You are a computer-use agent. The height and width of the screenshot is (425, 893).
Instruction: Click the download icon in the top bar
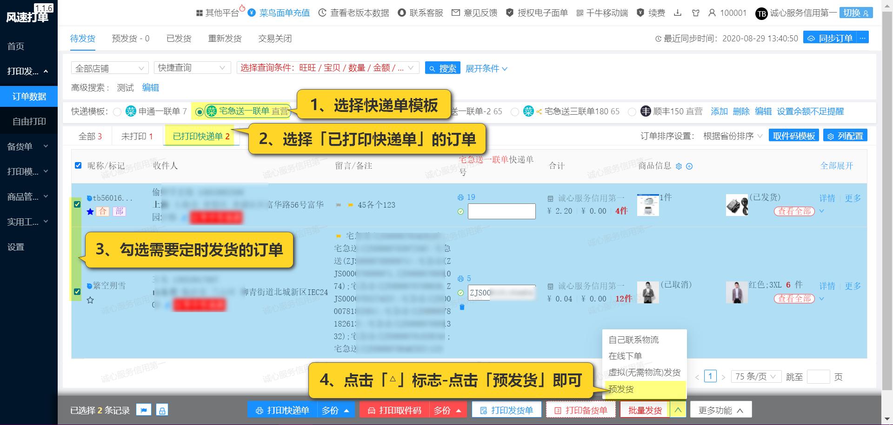click(x=679, y=13)
